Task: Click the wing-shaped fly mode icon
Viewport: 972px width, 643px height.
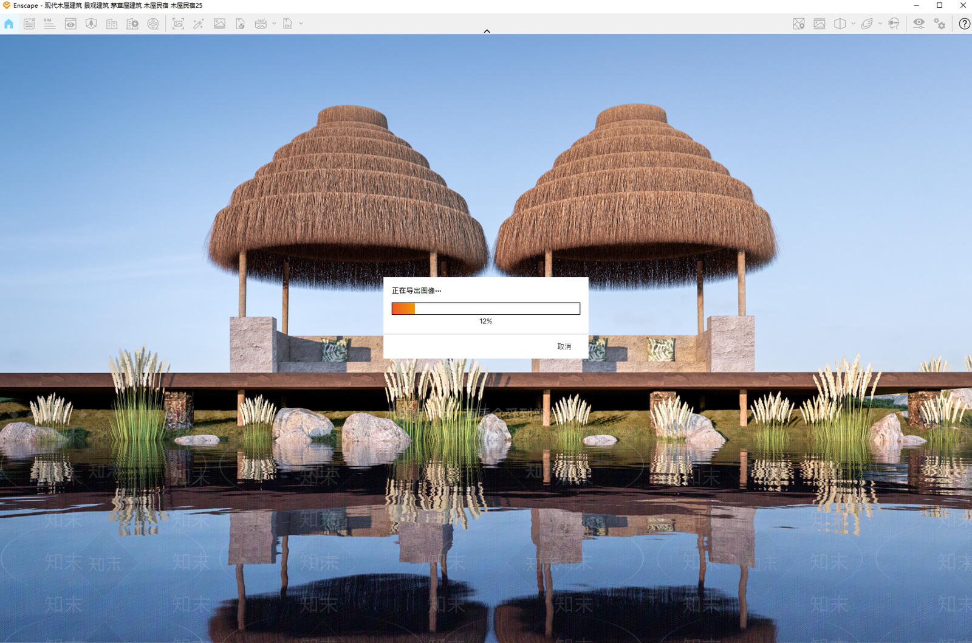Action: [867, 24]
